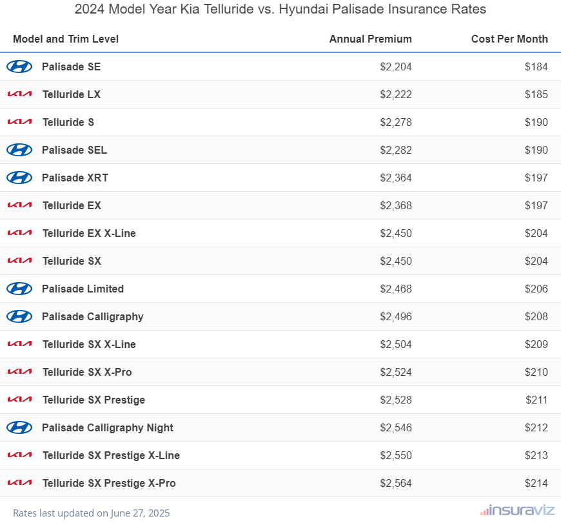Click the Kia logo beside Telluride LX
This screenshot has width=561, height=523.
tap(20, 94)
